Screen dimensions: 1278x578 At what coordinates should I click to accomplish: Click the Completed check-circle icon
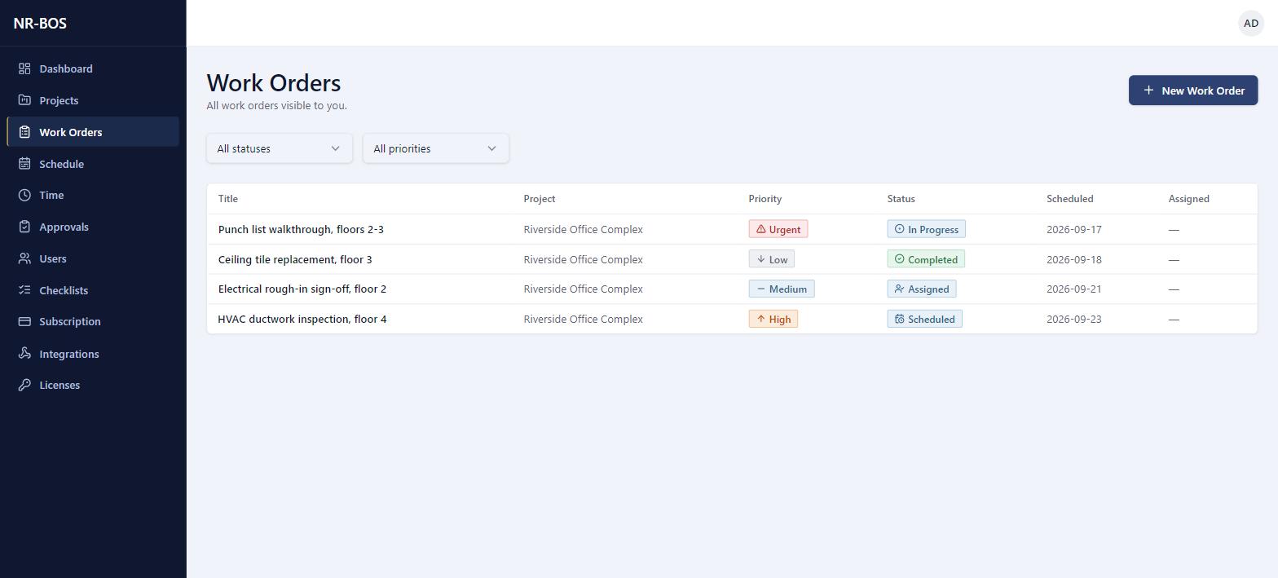900,259
